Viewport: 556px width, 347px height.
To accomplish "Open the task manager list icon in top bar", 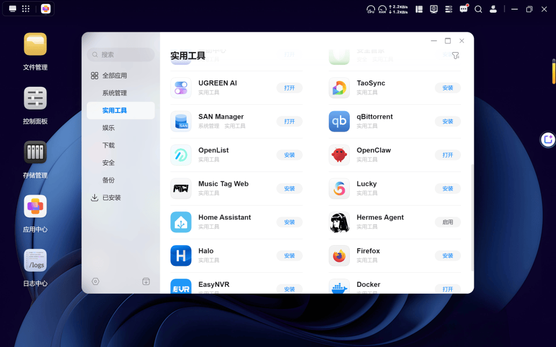I will pyautogui.click(x=448, y=9).
